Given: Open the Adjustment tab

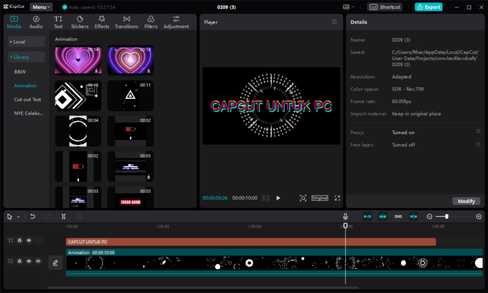Looking at the screenshot, I should pyautogui.click(x=176, y=22).
